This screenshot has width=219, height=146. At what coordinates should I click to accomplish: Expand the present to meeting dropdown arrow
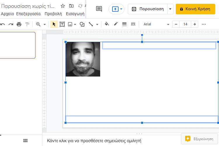tap(121, 9)
